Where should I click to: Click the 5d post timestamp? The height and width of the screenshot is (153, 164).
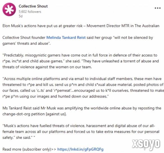[x=20, y=16]
